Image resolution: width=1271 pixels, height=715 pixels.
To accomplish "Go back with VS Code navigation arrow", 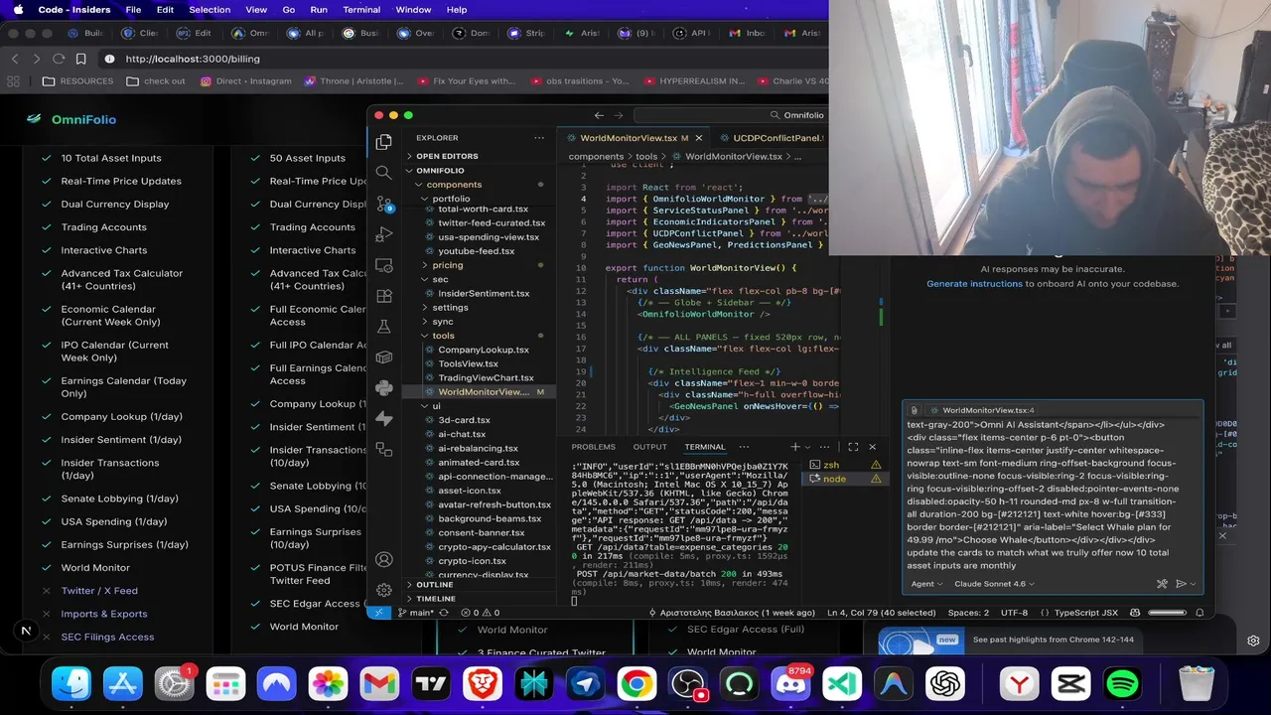I will [599, 115].
